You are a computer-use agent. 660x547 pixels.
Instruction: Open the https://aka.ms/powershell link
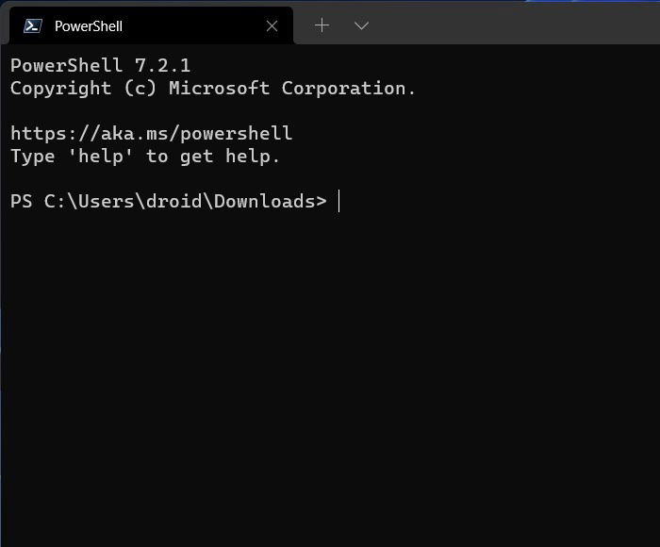click(x=151, y=134)
